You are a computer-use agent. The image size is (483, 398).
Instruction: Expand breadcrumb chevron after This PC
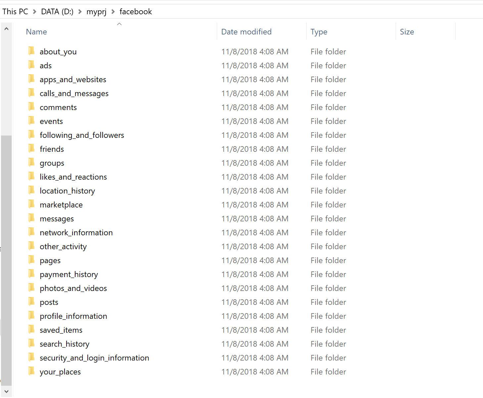tap(34, 12)
